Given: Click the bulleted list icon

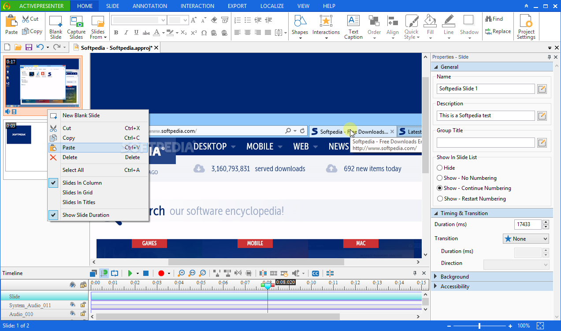Looking at the screenshot, I should [248, 20].
